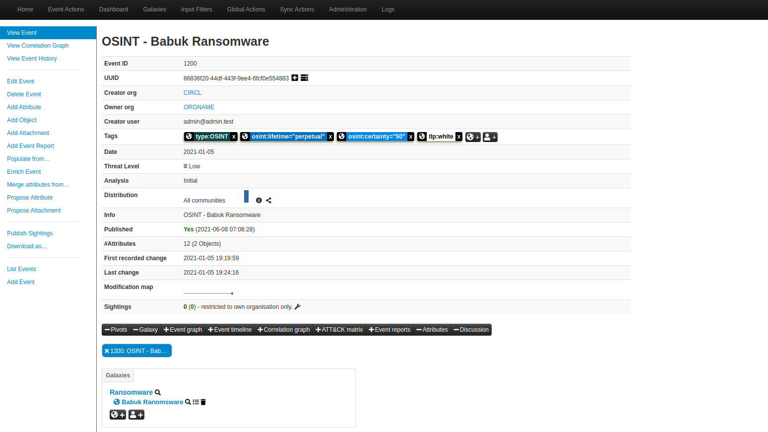Image resolution: width=768 pixels, height=432 pixels.
Task: Toggle the ATT&CK matrix section
Action: pos(339,330)
